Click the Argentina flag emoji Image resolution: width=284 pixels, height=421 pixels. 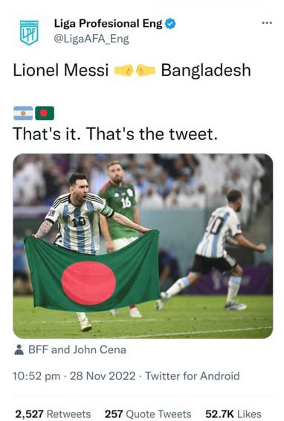click(23, 113)
